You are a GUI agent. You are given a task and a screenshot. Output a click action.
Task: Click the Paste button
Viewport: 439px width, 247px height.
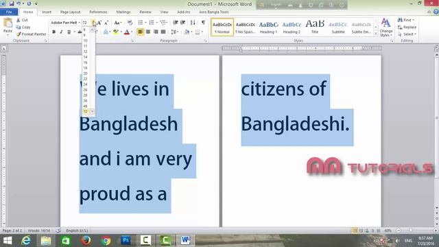point(8,26)
